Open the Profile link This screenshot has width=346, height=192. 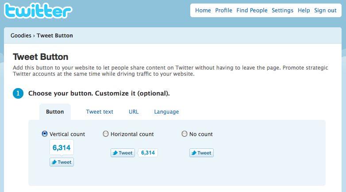223,11
